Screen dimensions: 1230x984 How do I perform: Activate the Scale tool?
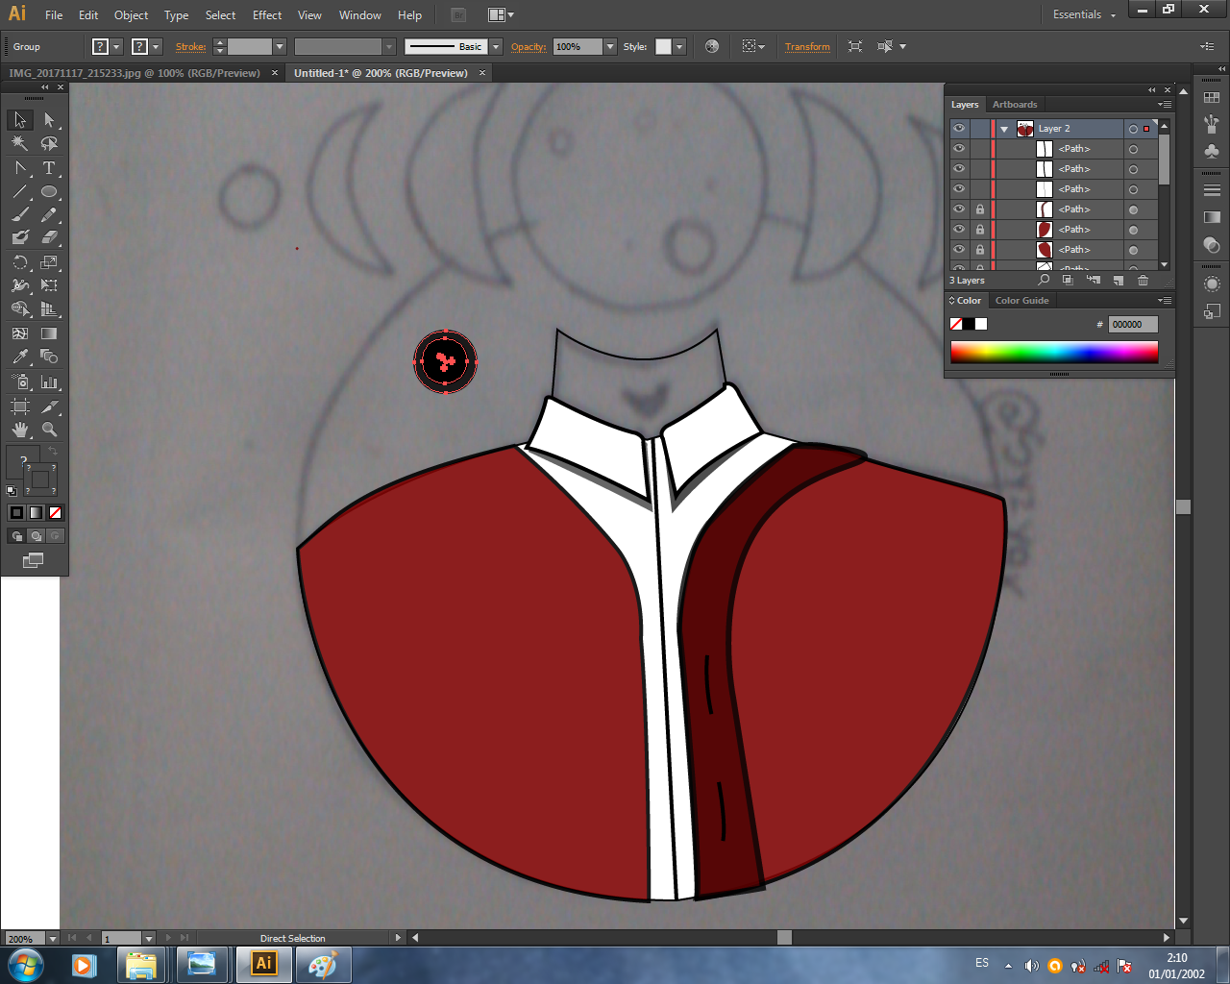pos(49,261)
